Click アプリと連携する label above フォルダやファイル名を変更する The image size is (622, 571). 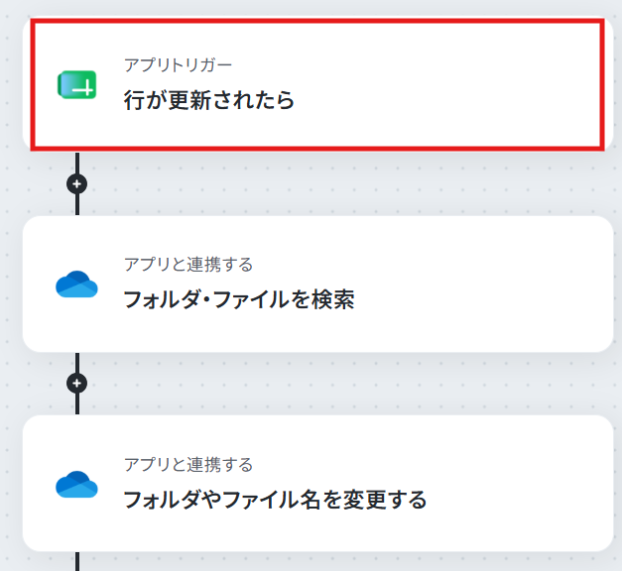point(188,465)
